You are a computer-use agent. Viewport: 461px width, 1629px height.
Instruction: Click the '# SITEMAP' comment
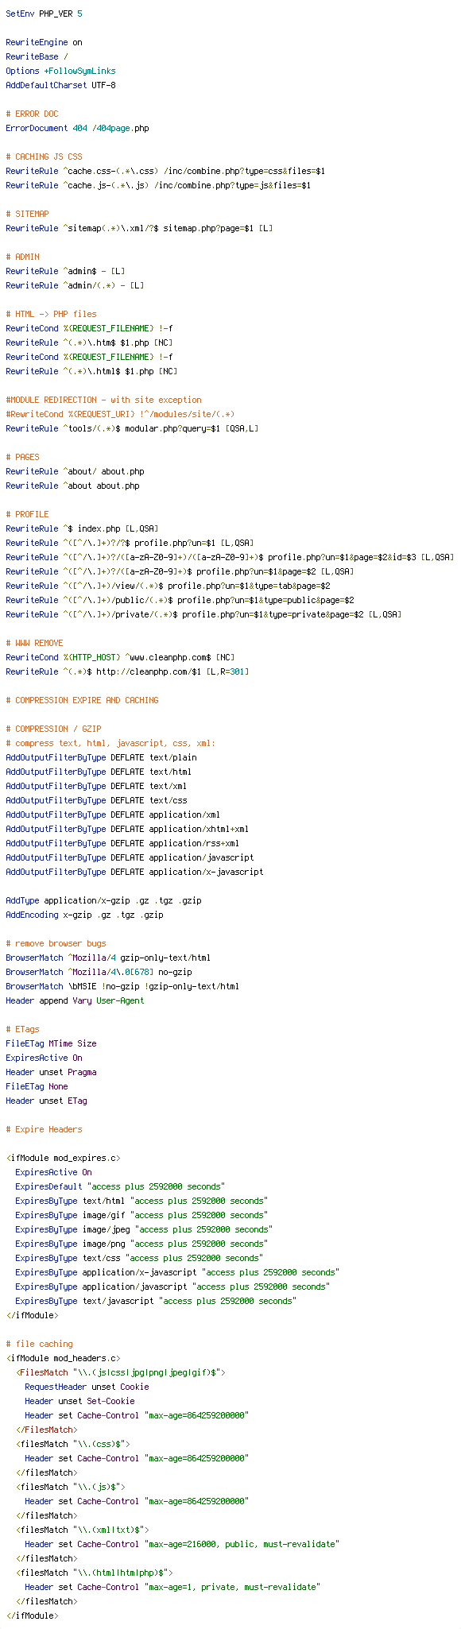[27, 215]
